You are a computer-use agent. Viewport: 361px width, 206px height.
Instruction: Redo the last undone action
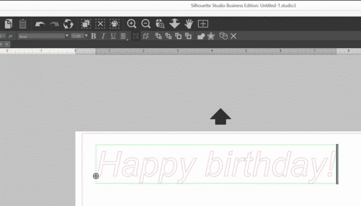pyautogui.click(x=54, y=24)
